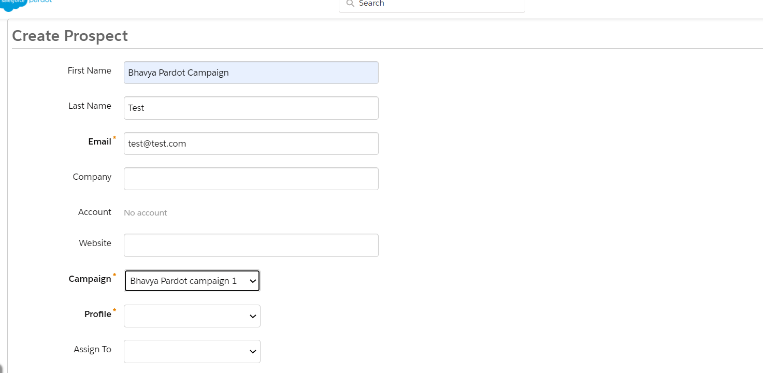Click the empty Company input field

click(x=251, y=179)
